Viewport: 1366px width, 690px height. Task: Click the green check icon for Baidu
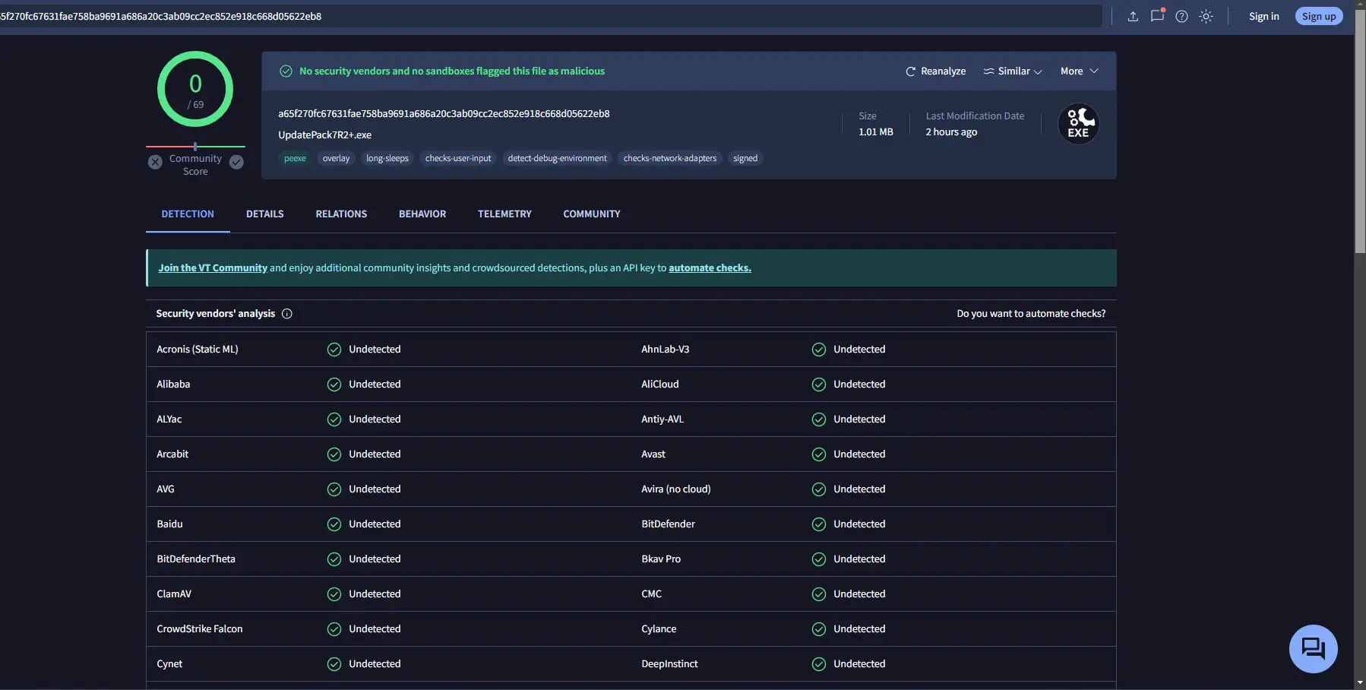pos(334,524)
